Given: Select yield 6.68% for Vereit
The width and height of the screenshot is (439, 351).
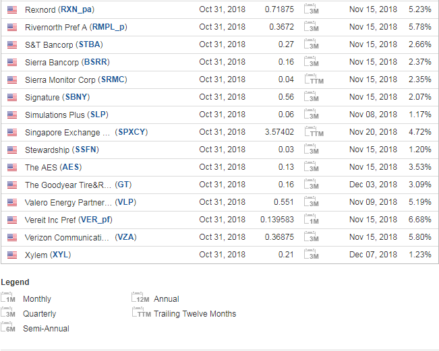Looking at the screenshot, I should click(419, 220).
